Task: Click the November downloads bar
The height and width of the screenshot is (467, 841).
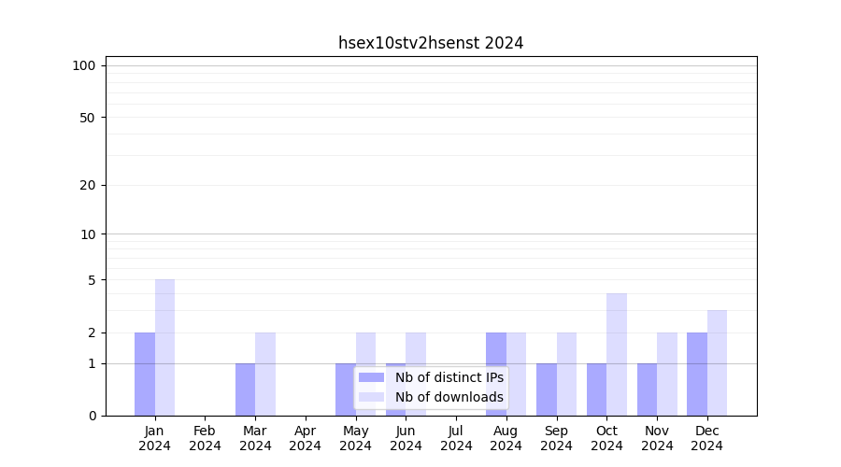Action: (667, 374)
